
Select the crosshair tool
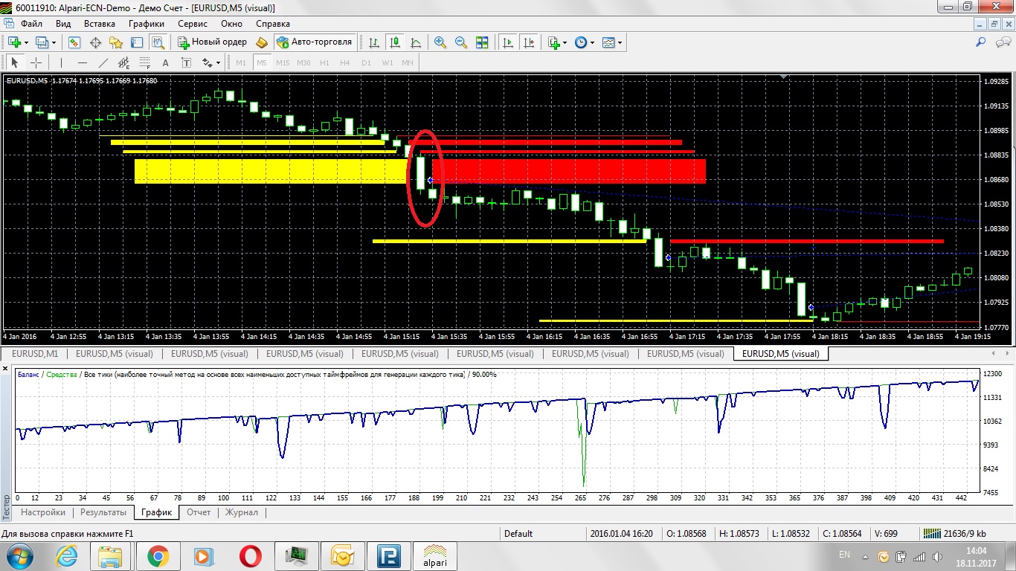click(36, 63)
